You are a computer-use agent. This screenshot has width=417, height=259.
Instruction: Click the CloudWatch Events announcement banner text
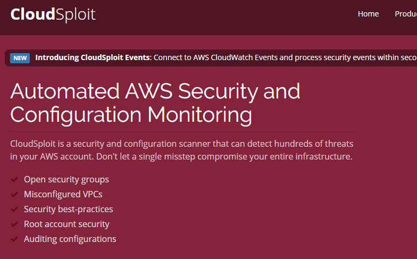tap(285, 57)
